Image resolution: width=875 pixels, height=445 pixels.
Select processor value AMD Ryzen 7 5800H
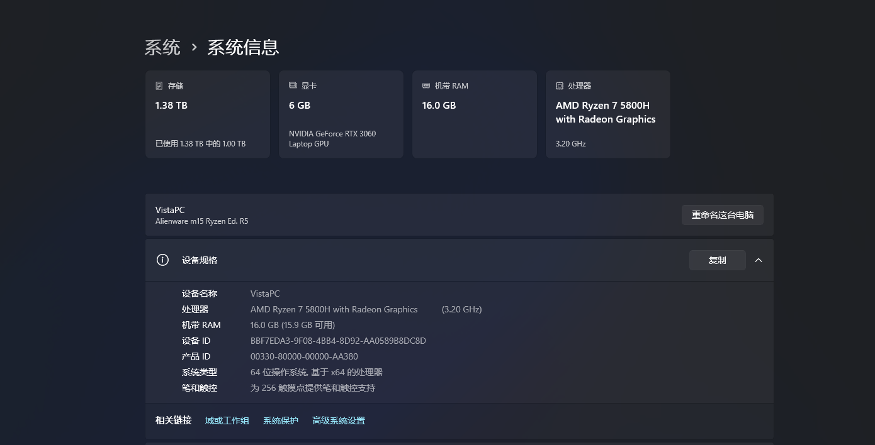(334, 309)
